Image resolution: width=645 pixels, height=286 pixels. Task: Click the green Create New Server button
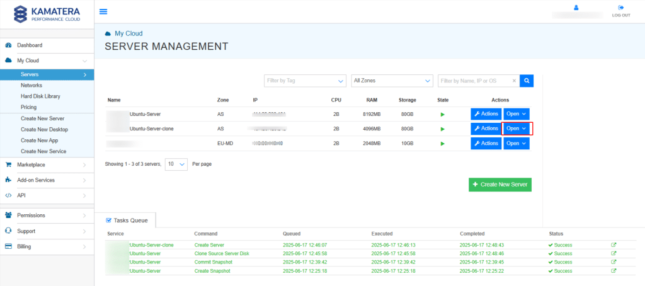[x=500, y=184]
